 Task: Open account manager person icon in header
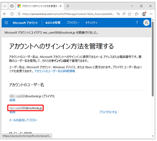click(x=146, y=23)
